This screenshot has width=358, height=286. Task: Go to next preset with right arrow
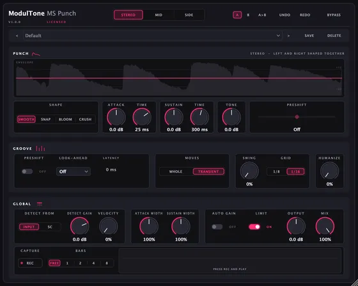288,36
